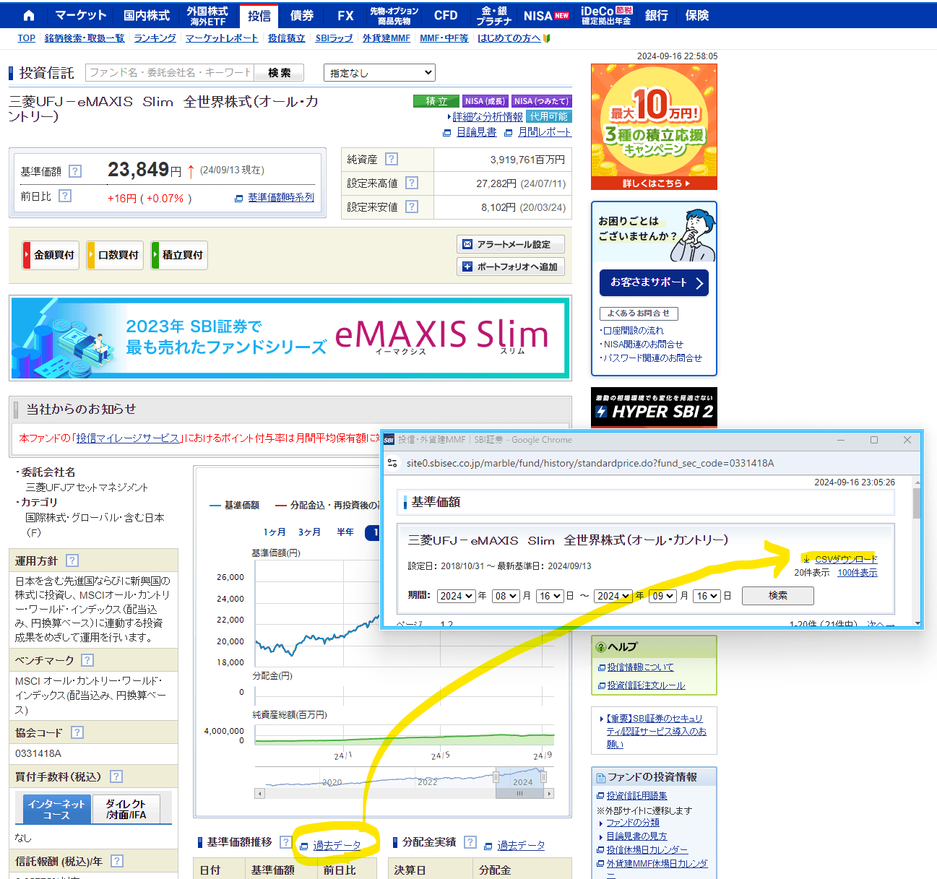This screenshot has width=937, height=879.
Task: Open 基準価額時系列 link
Action: tap(281, 197)
